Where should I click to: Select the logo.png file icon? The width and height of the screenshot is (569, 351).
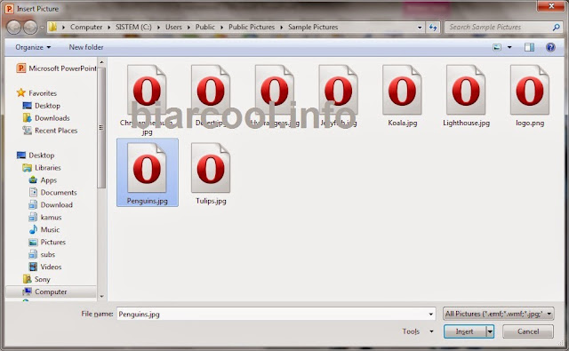530,90
